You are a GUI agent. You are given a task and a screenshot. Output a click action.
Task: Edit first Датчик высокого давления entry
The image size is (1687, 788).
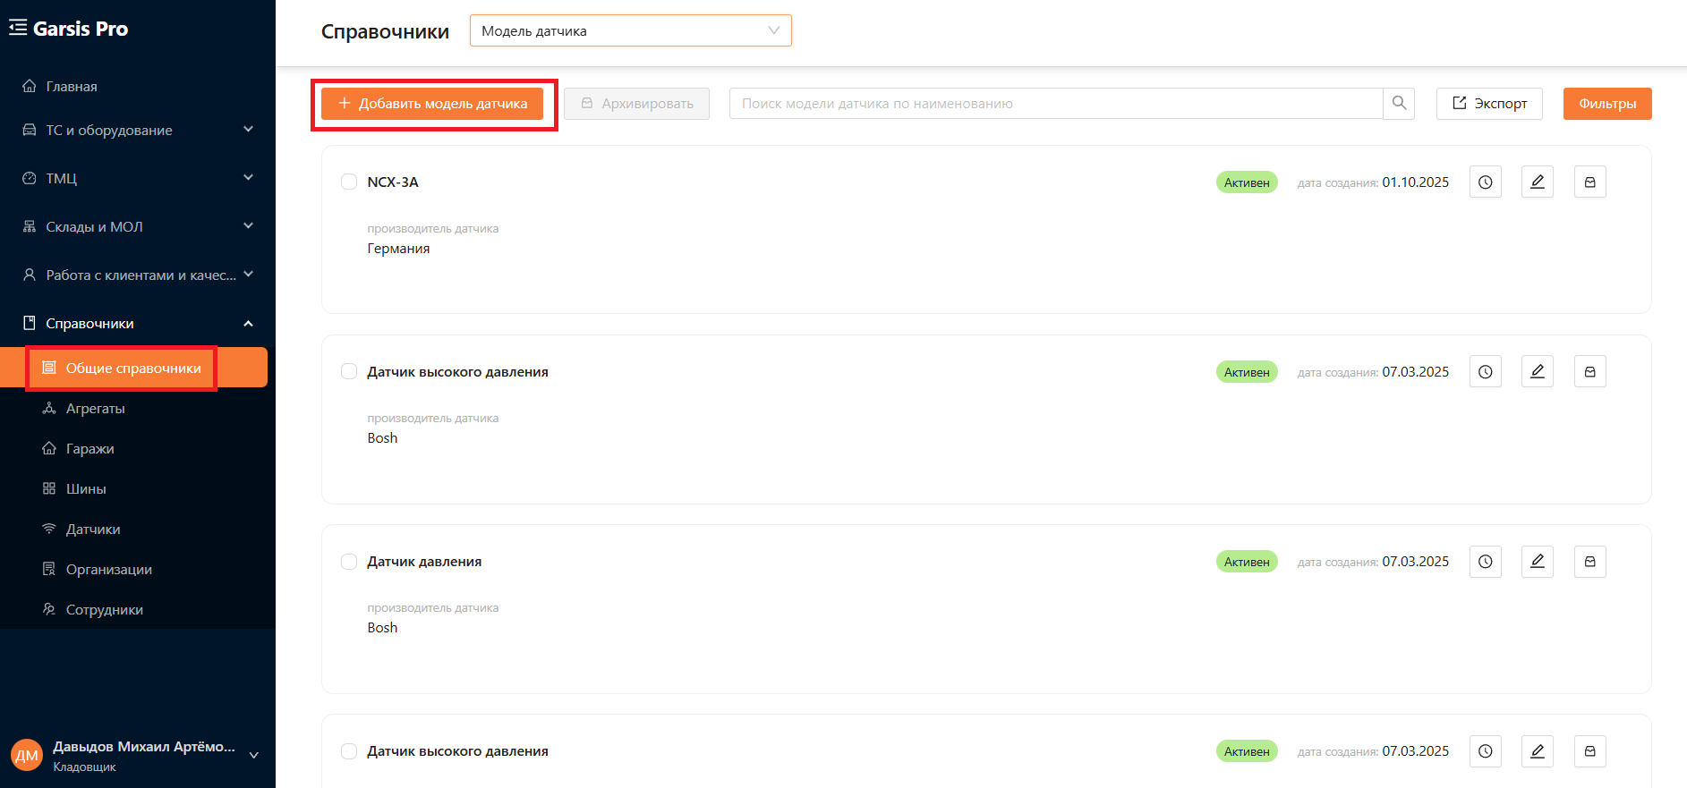point(1538,372)
